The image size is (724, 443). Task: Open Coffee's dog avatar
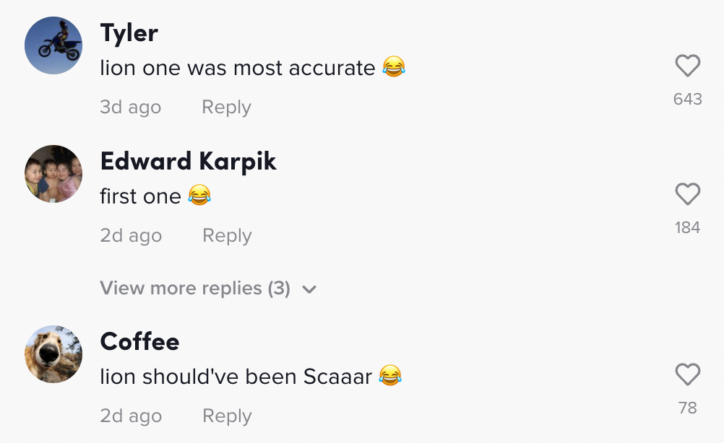click(x=53, y=354)
